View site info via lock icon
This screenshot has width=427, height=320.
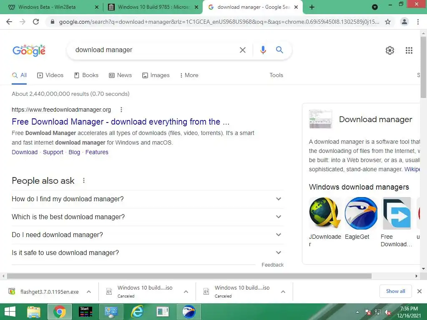click(x=53, y=22)
